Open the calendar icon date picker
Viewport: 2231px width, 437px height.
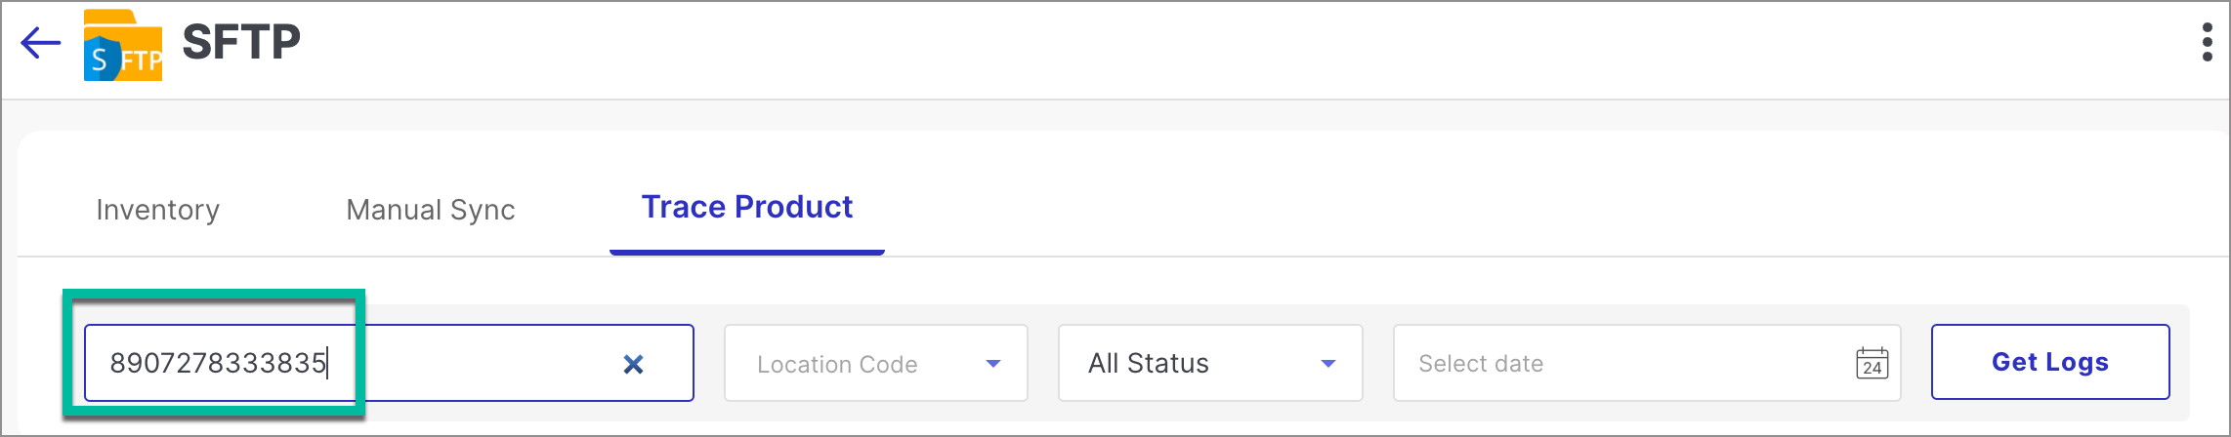(x=1872, y=363)
